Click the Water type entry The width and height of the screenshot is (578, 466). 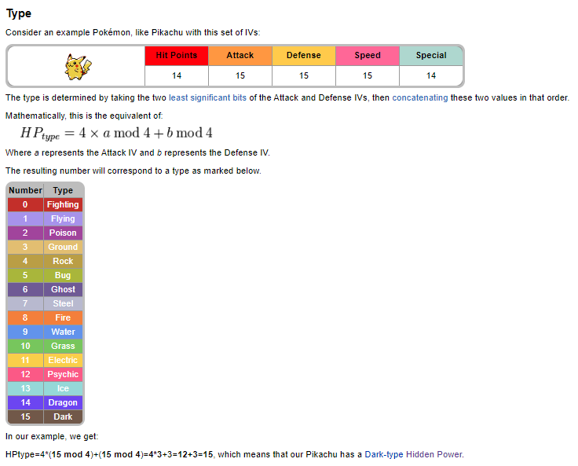point(63,332)
